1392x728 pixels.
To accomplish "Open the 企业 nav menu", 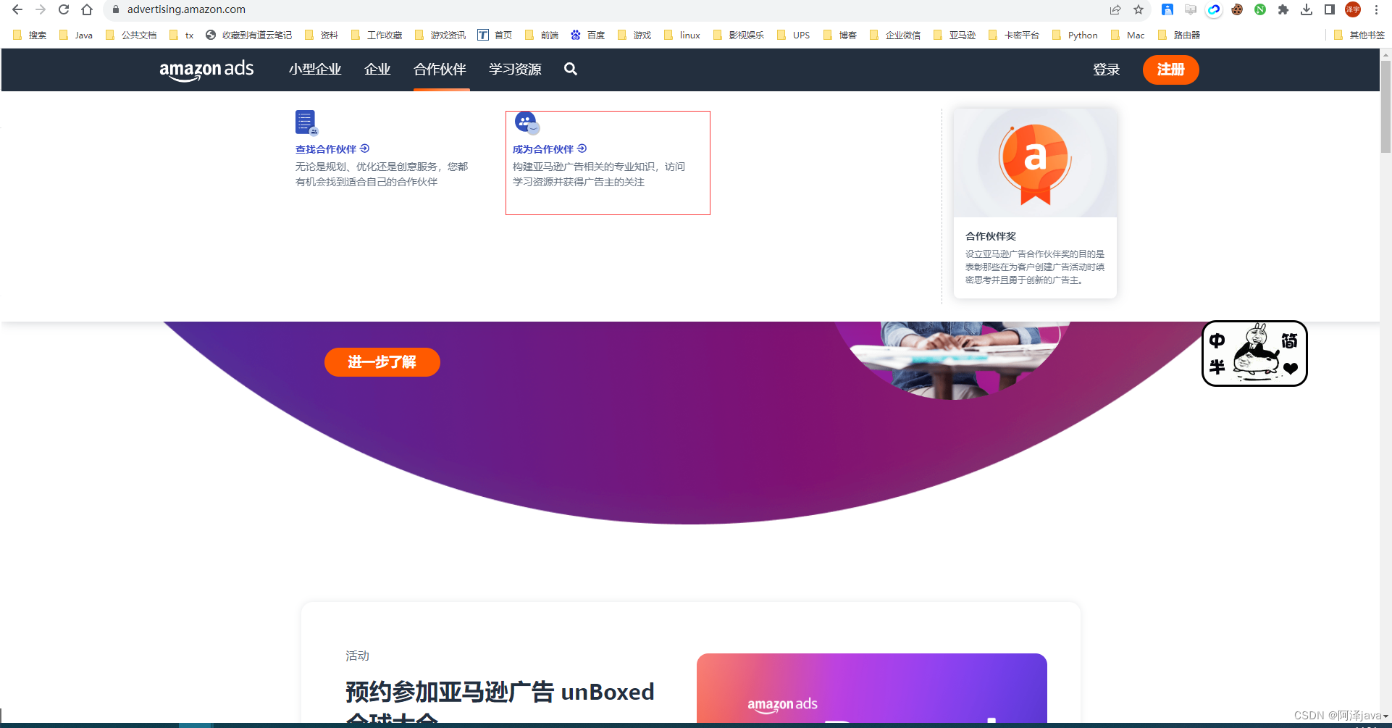I will pos(377,70).
